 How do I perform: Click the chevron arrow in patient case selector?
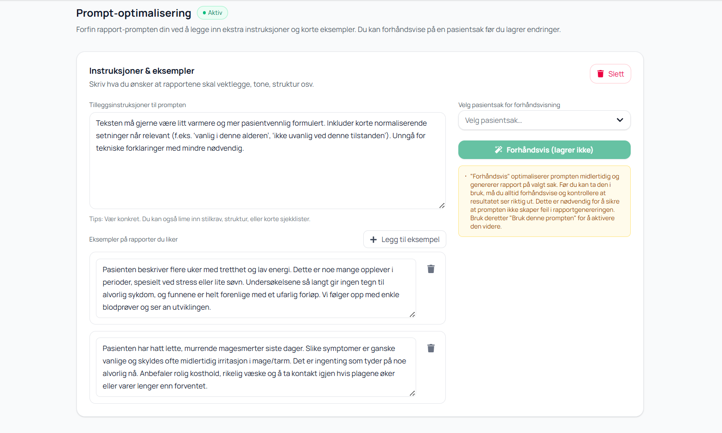(x=620, y=120)
